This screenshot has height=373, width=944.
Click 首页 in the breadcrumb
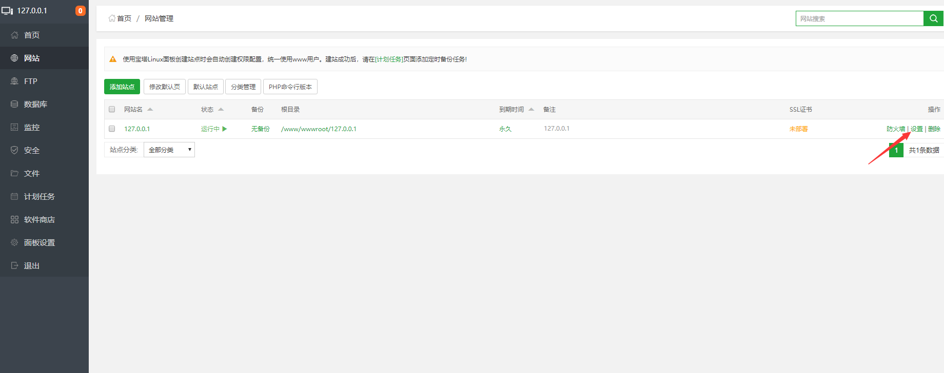tap(124, 18)
